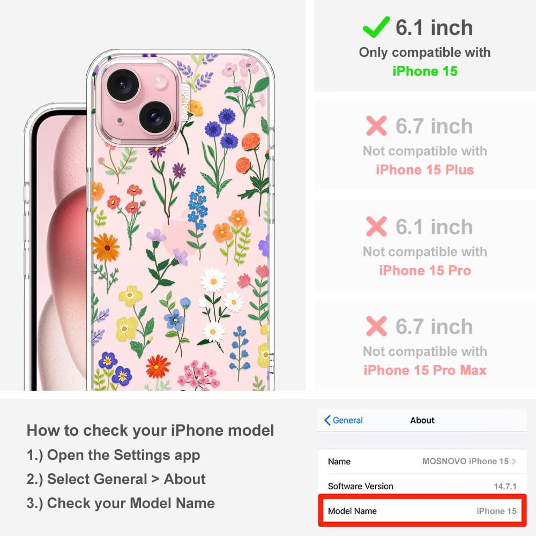Click the lower camera lens on phone
536x536 pixels.
pos(155,117)
